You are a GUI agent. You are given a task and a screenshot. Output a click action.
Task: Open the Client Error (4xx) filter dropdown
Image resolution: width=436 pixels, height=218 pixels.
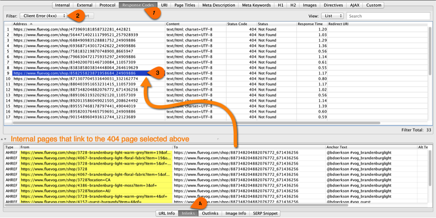point(43,16)
